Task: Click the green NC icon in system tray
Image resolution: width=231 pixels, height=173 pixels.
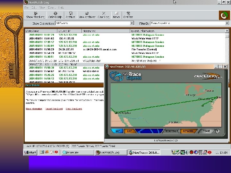Action: (x=183, y=152)
